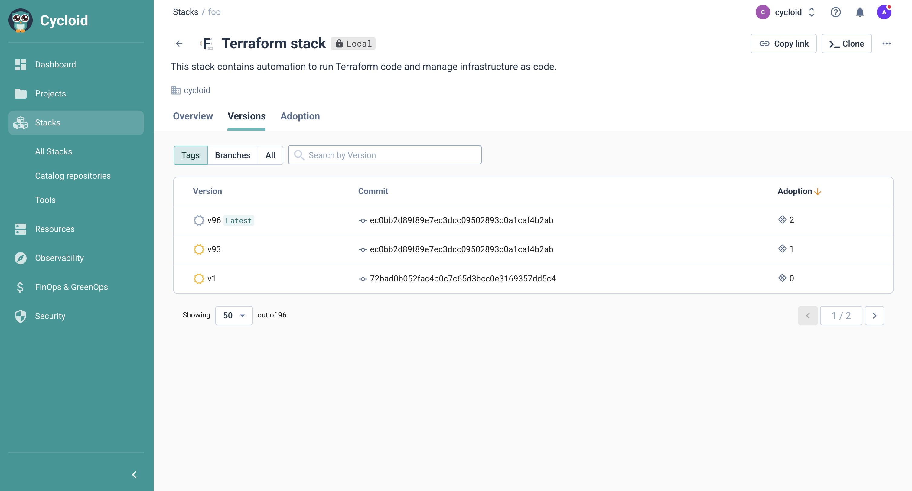
Task: Click the adoption icon in v96 row
Action: [782, 220]
